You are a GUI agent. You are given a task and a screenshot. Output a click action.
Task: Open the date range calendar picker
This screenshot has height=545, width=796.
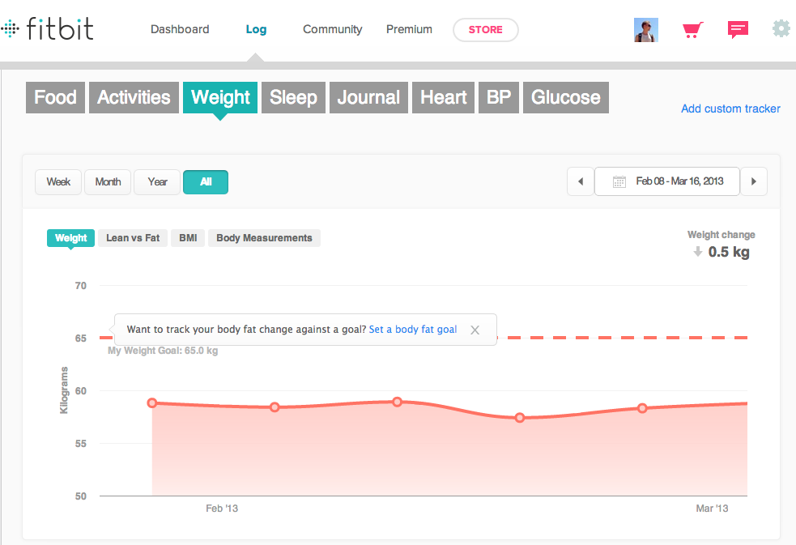[666, 181]
